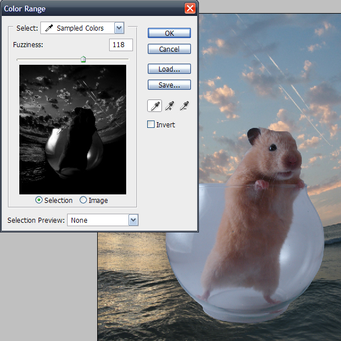Click the black-and-white selection preview
Screen dimensions: 341x341
coord(72,129)
